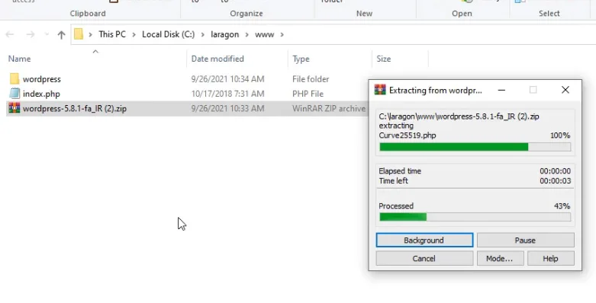Open recent locations dropdown arrow
This screenshot has width=596, height=303.
[47, 34]
